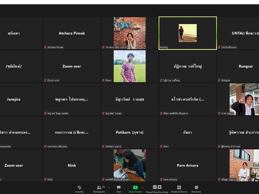Stop the meeting recording
Screen dimensions: 259x194
click(x=159, y=187)
